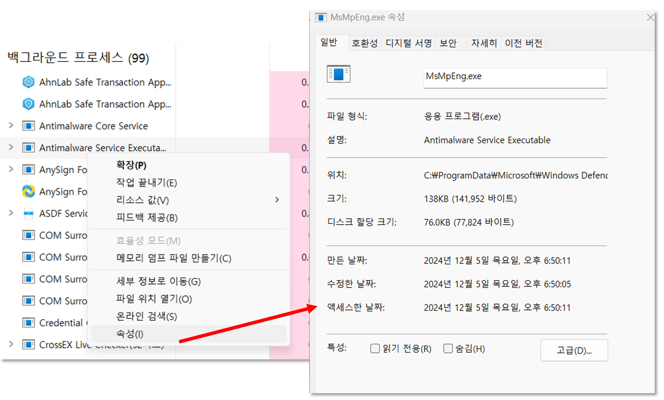Select 작업 끝내기(E) from context menu
The width and height of the screenshot is (664, 400).
click(x=189, y=183)
